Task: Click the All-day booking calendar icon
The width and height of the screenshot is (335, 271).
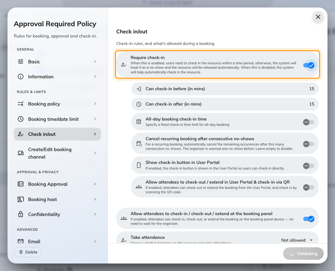Action: [x=139, y=122]
